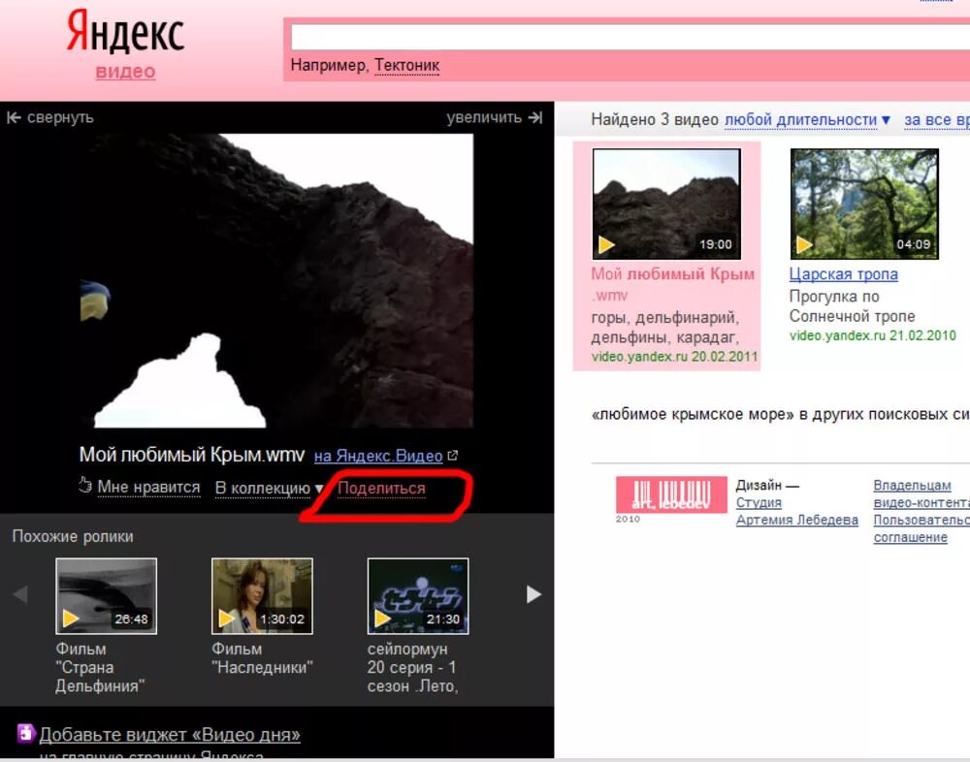
Task: Click the example query Тектоник
Action: tap(407, 65)
